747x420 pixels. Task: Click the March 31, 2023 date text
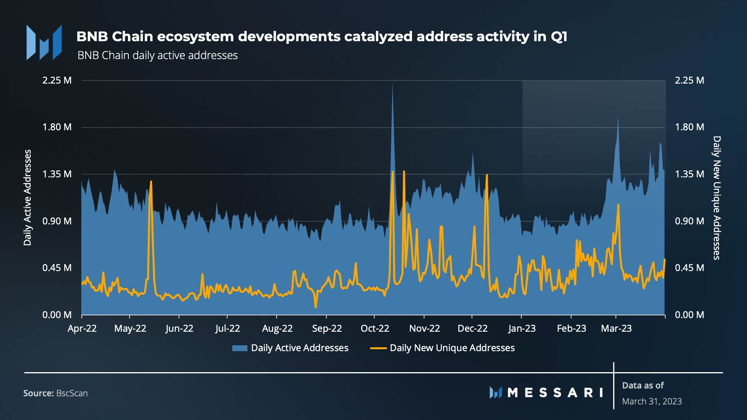pyautogui.click(x=652, y=401)
